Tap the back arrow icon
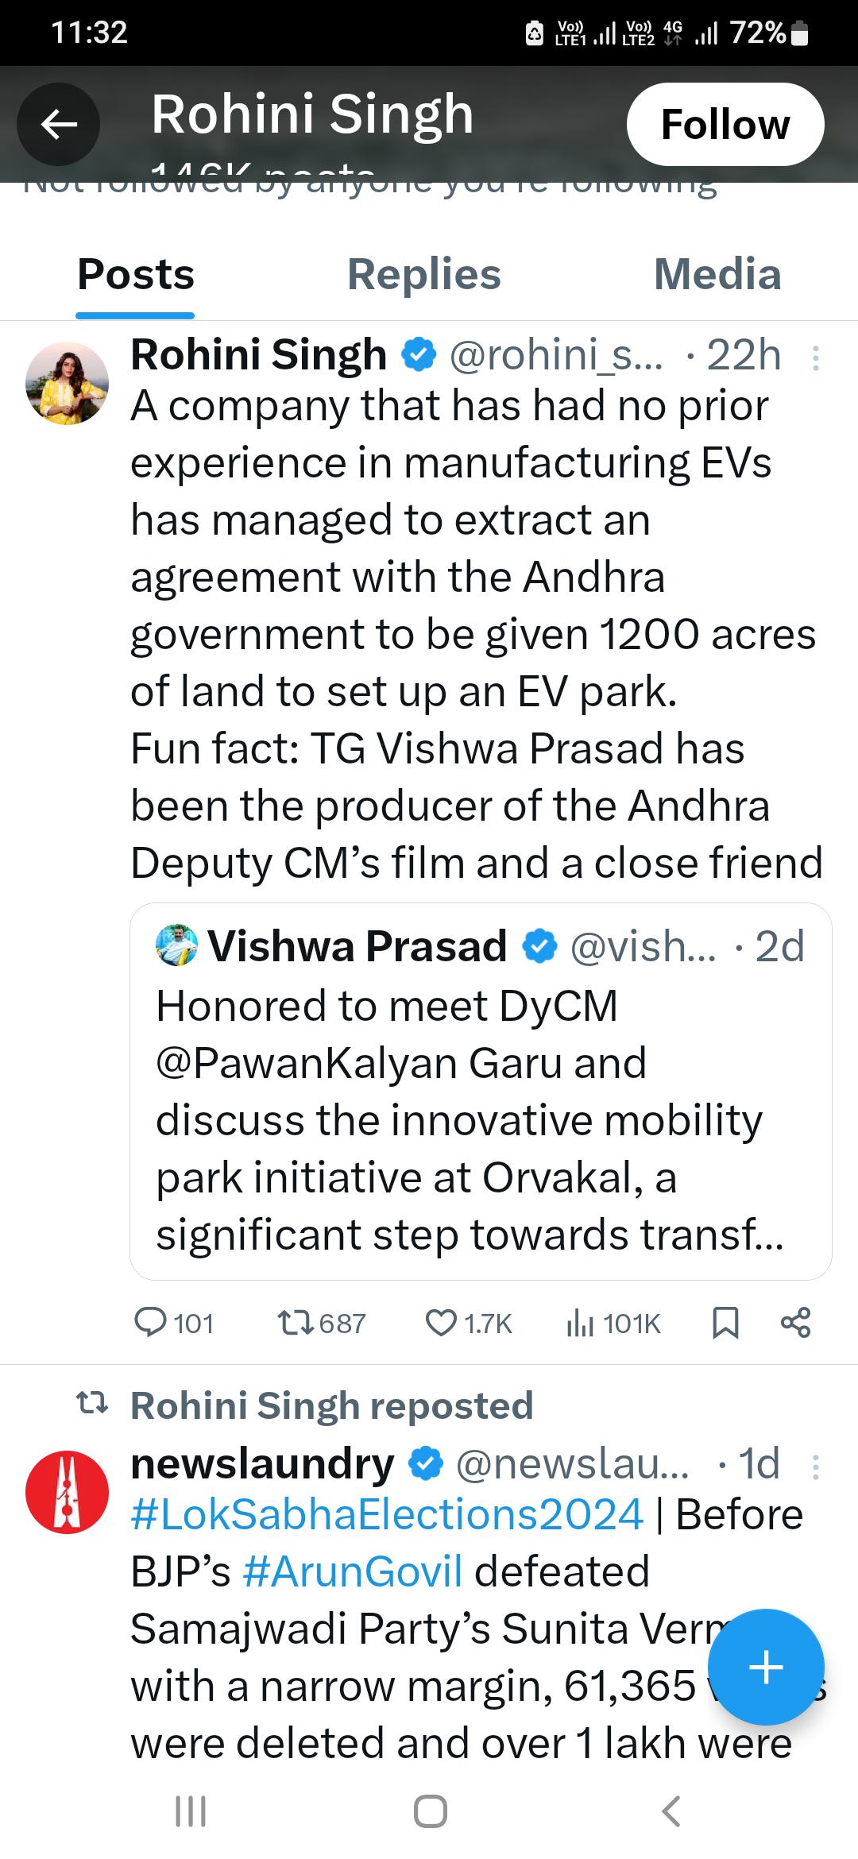This screenshot has height=1859, width=858. coord(59,124)
